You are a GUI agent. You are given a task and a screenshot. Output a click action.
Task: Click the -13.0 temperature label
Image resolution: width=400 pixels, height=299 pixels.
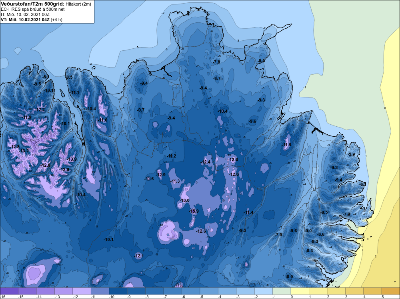point(185,200)
